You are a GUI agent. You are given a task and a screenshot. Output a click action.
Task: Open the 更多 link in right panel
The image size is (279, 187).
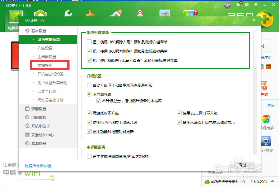[x=271, y=105]
